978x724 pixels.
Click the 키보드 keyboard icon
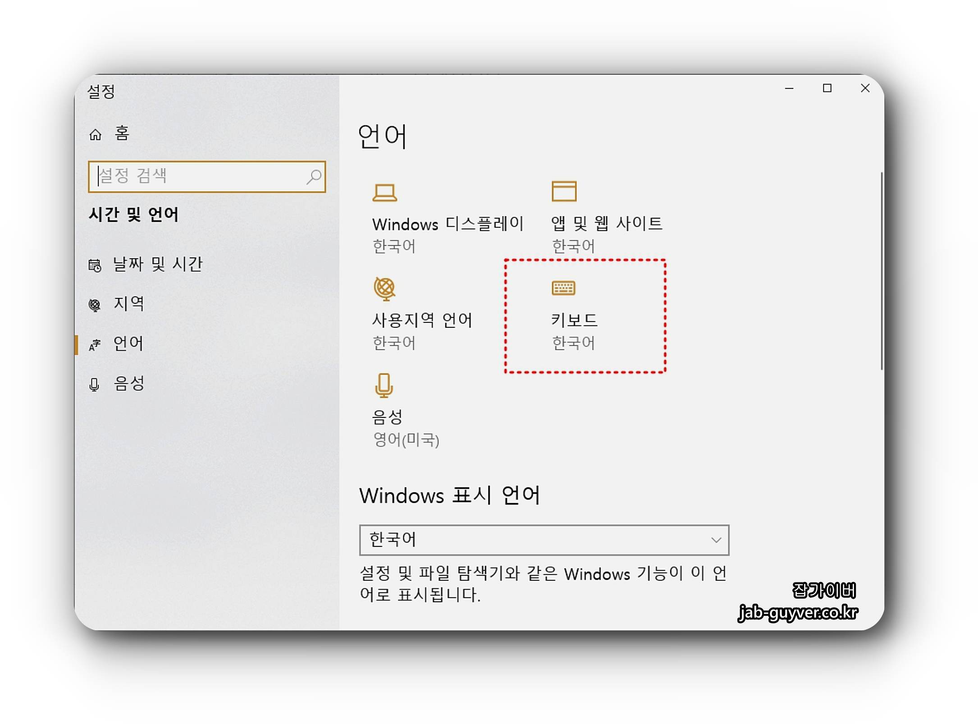tap(563, 288)
